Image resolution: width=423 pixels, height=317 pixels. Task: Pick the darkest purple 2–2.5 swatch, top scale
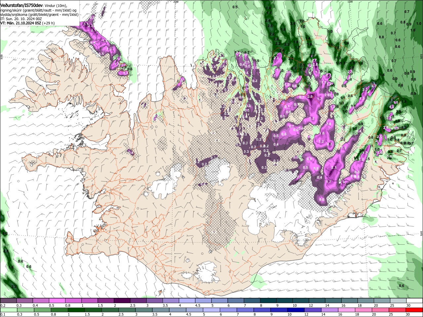122,301
